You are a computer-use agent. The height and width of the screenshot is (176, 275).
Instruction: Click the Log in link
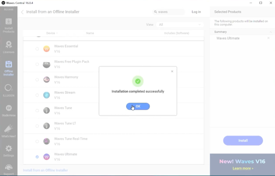196,12
